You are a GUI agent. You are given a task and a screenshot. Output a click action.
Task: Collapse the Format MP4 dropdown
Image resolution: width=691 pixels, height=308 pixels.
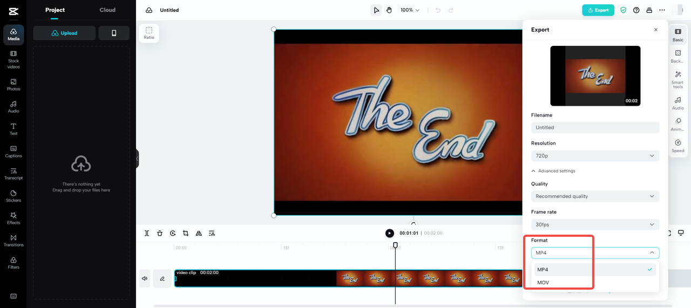(x=595, y=252)
